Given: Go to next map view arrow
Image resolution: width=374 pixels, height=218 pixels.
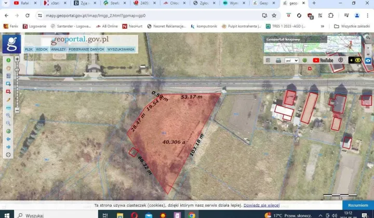Looking at the screenshot, I should (x=8, y=147).
